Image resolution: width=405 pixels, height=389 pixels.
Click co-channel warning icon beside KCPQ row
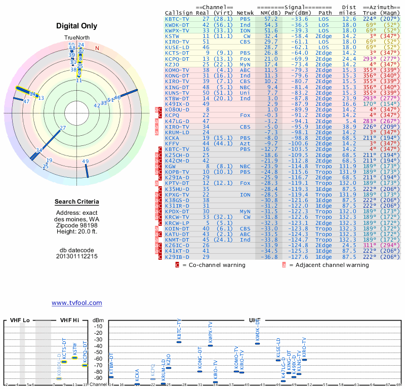click(x=160, y=115)
